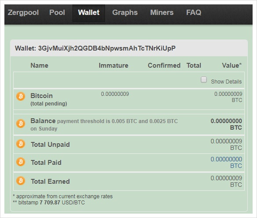
Task: Click the Balance value 0.00000000 BTC
Action: click(226, 124)
